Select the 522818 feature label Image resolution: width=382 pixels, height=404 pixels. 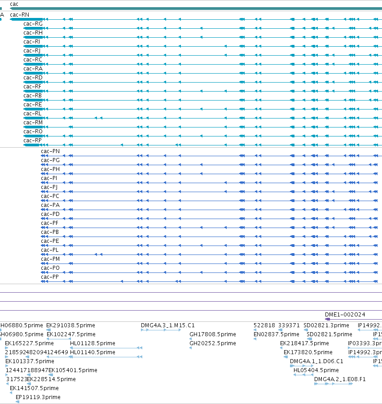(264, 325)
